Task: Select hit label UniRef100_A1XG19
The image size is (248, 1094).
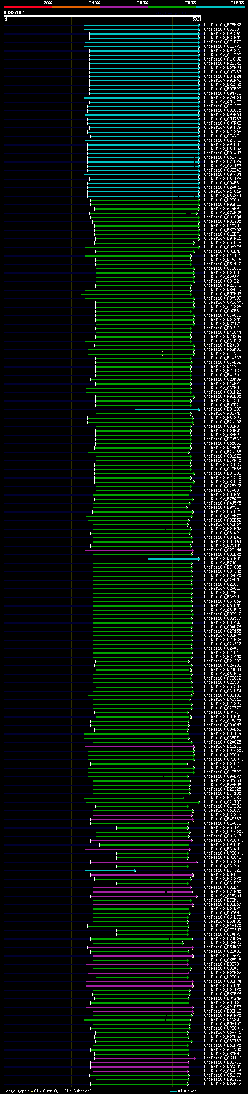Action: click(222, 192)
